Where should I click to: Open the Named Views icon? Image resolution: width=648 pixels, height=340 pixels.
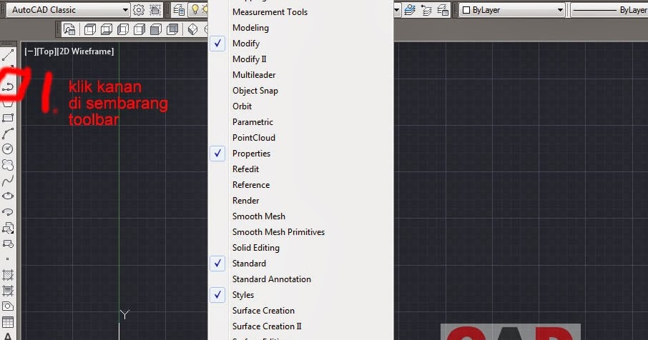pyautogui.click(x=69, y=29)
